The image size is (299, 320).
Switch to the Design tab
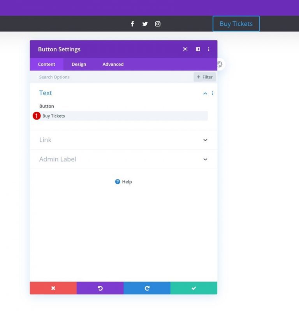[79, 64]
